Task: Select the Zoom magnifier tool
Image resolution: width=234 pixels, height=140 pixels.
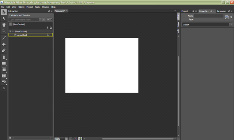Action: (4, 31)
